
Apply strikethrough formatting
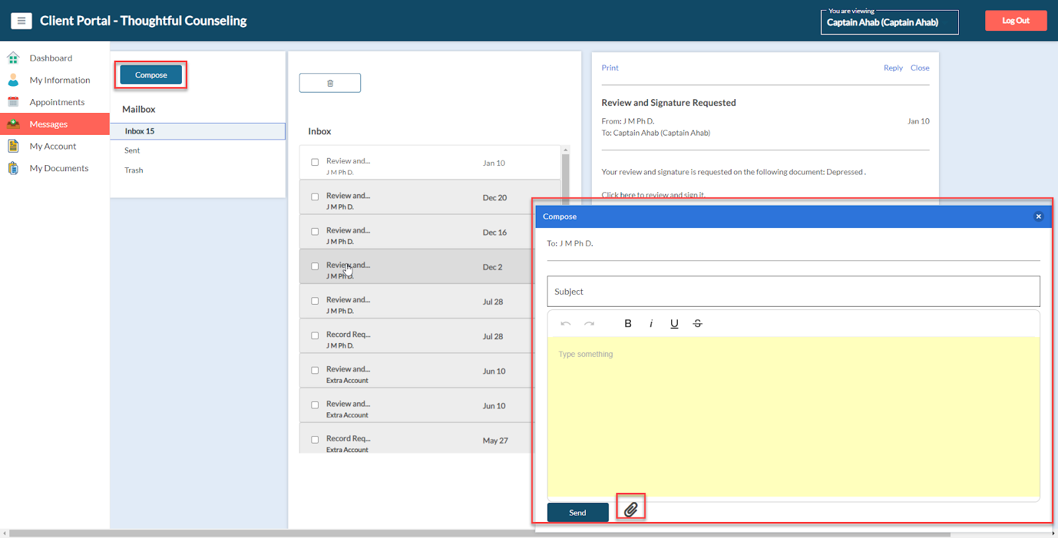pos(697,323)
